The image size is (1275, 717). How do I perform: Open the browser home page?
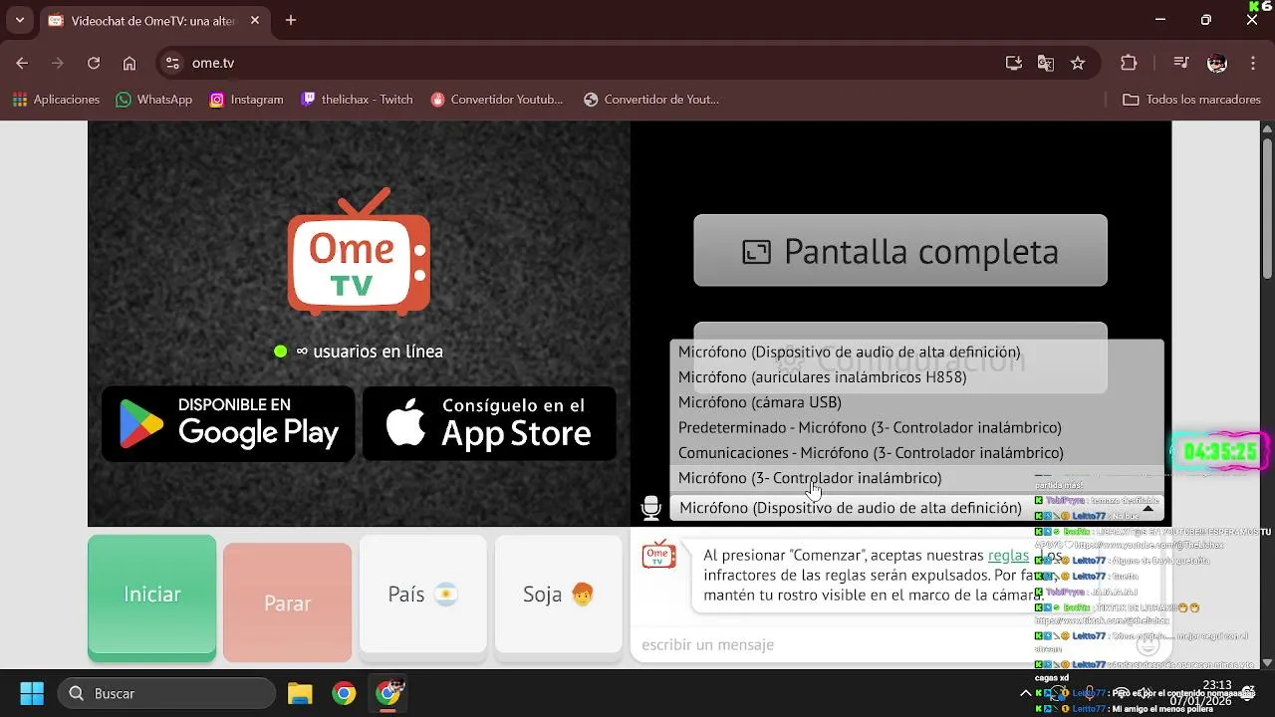[x=129, y=63]
